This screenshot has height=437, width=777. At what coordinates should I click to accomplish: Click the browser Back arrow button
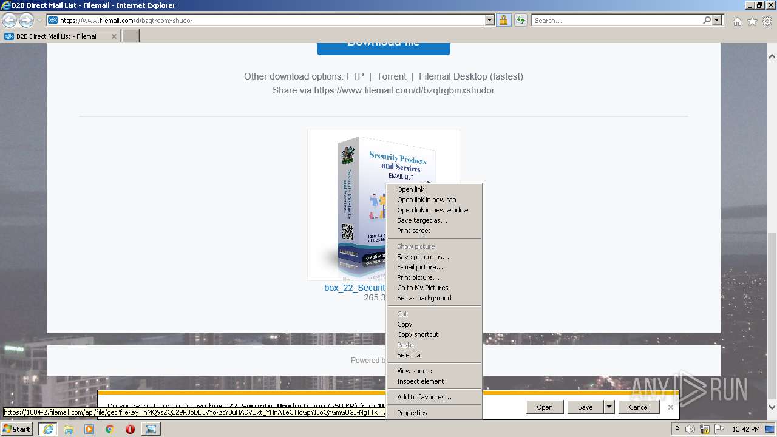coord(10,21)
